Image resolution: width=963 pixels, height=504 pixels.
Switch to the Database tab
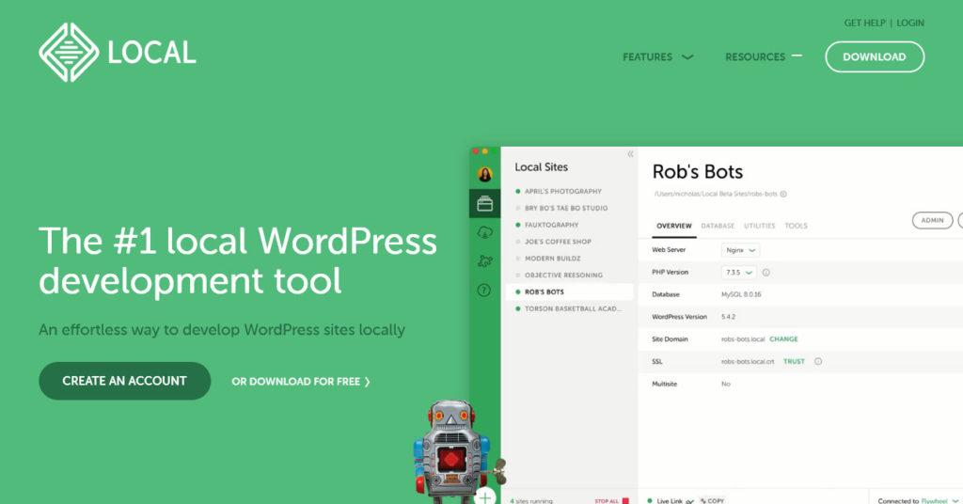pos(718,226)
